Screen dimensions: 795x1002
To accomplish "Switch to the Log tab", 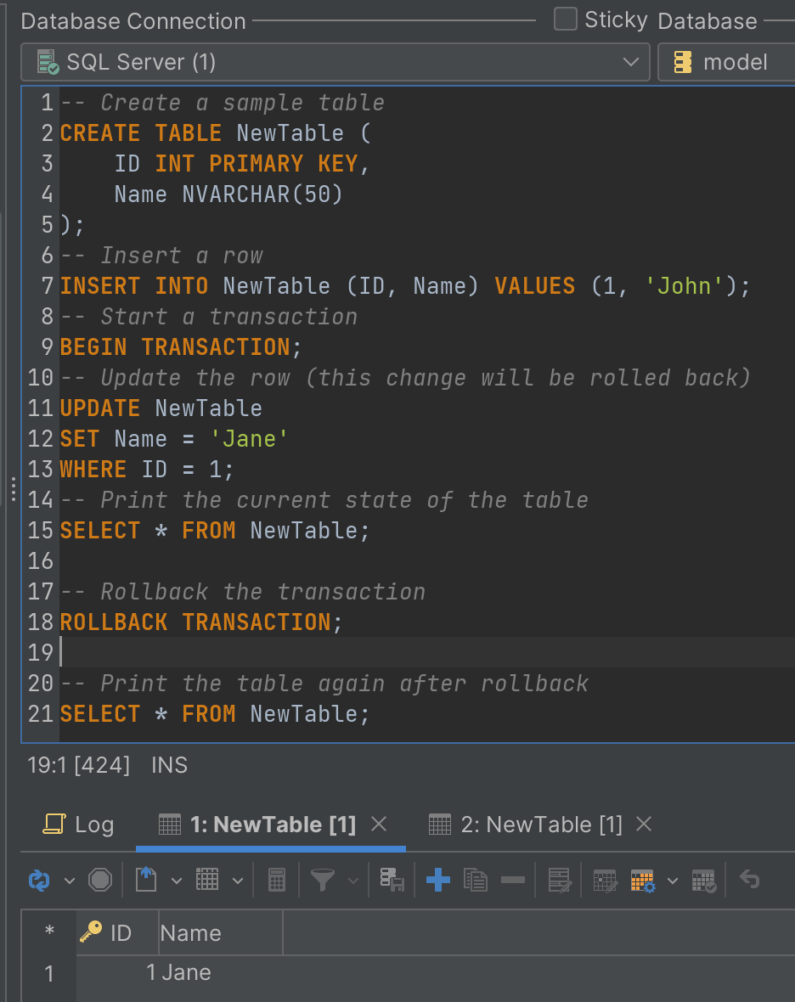I will click(x=79, y=825).
